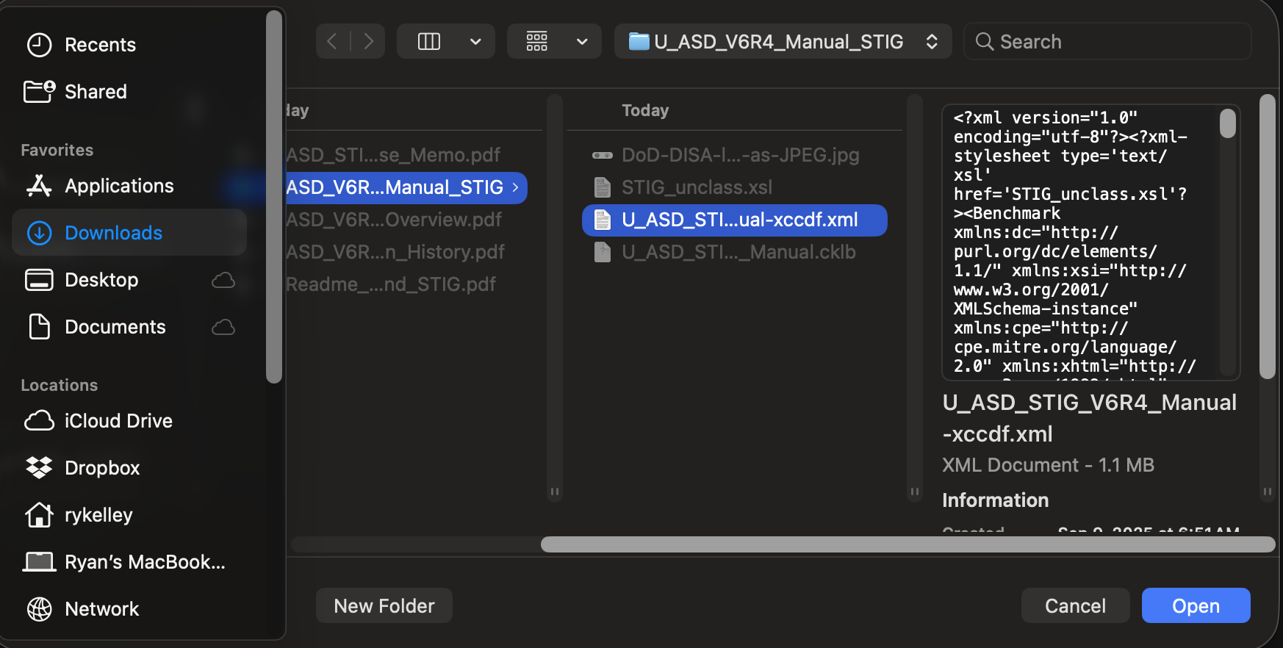Open the Recents section
Image resolution: width=1283 pixels, height=648 pixels.
(x=101, y=44)
